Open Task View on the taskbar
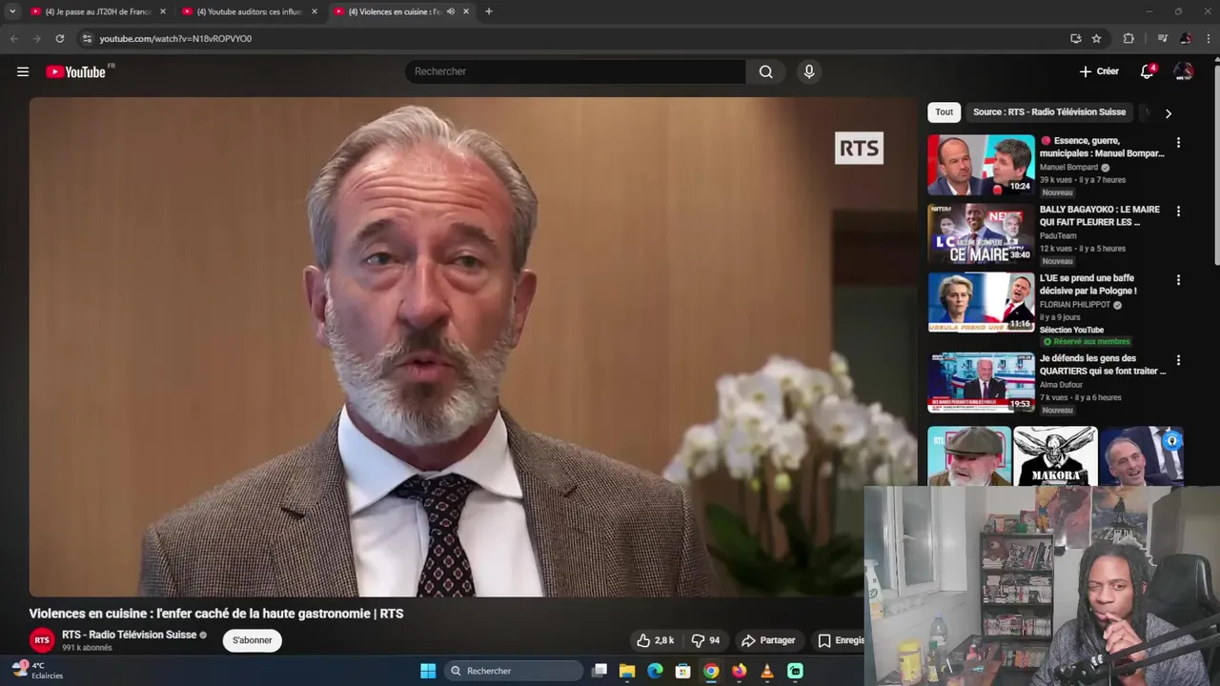 click(x=600, y=671)
